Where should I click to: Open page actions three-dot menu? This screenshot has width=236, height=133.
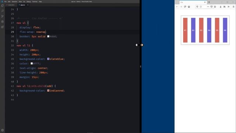[208, 7]
